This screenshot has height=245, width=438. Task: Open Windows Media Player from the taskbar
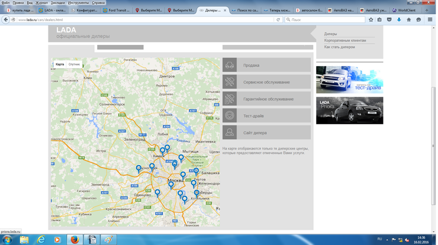coord(57,240)
